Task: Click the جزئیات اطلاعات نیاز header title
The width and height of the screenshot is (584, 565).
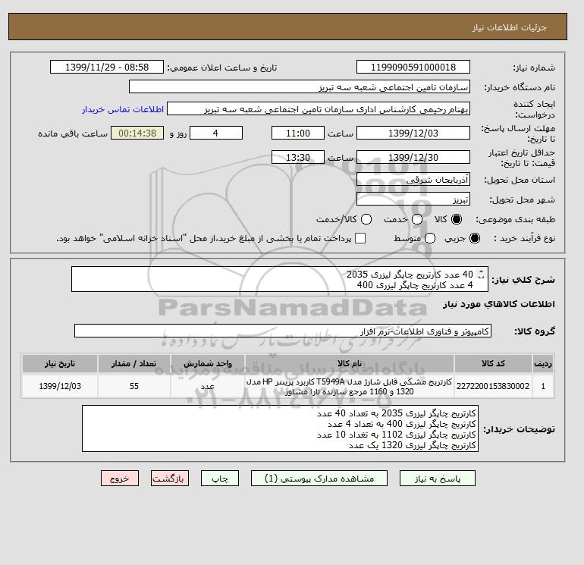Action: click(x=509, y=27)
